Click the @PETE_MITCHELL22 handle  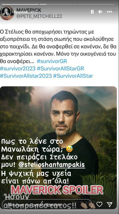coord(39,16)
